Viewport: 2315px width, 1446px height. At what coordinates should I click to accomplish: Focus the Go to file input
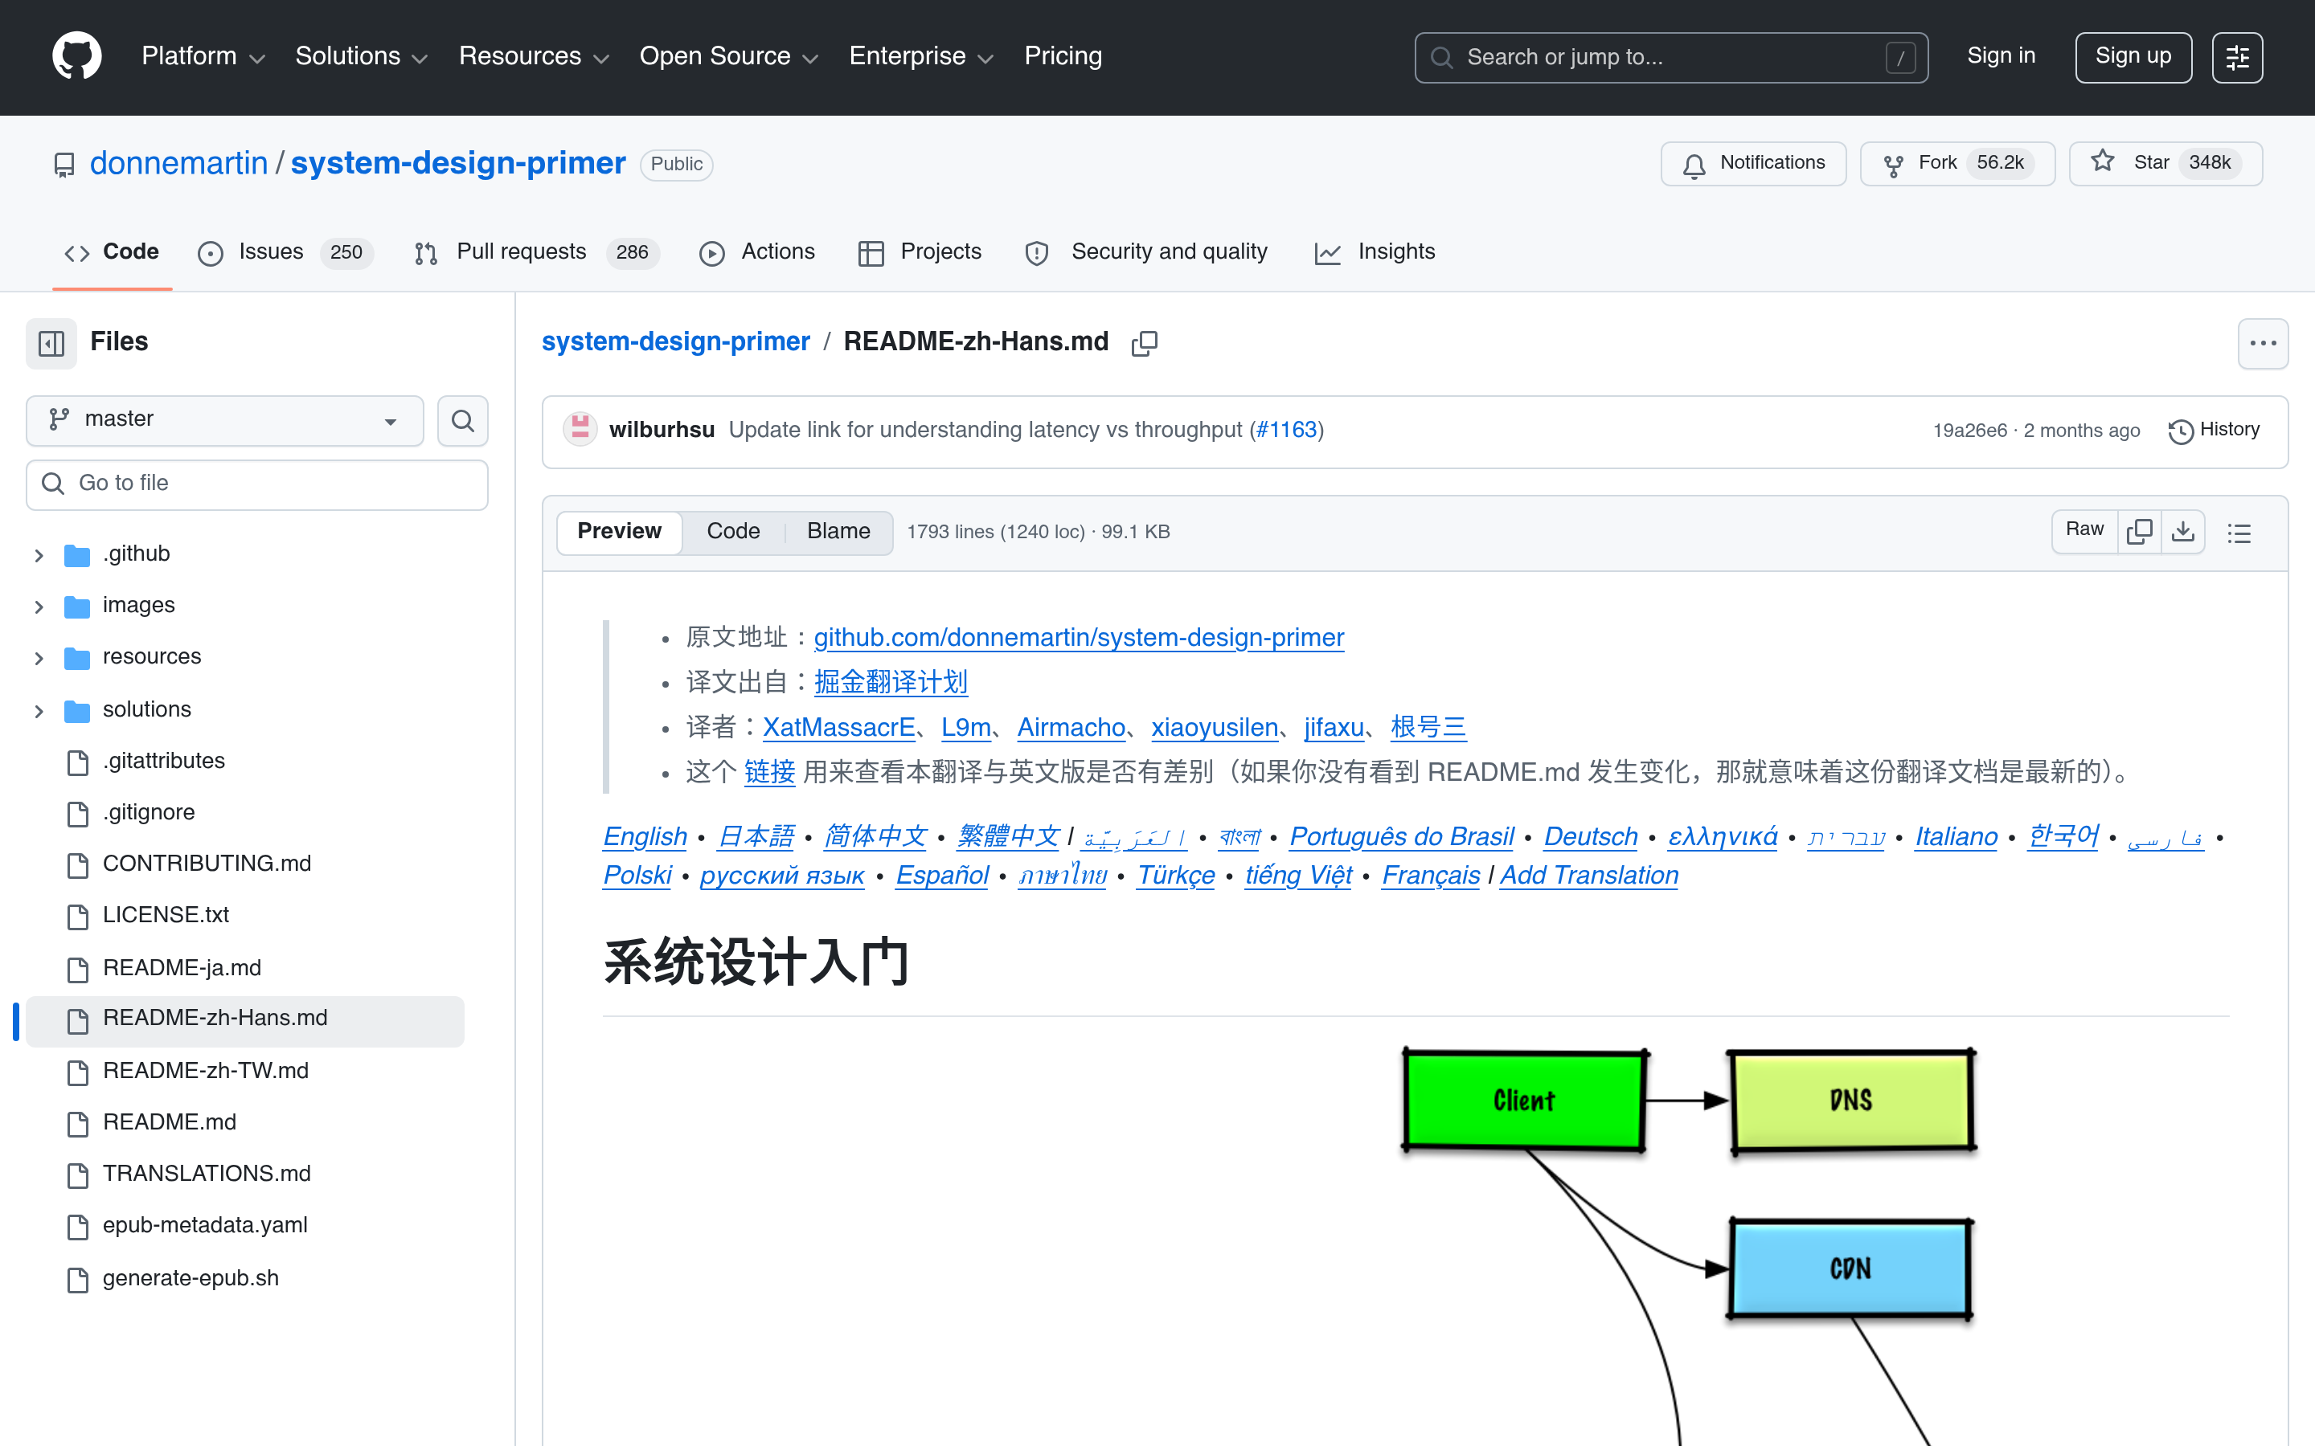[257, 484]
